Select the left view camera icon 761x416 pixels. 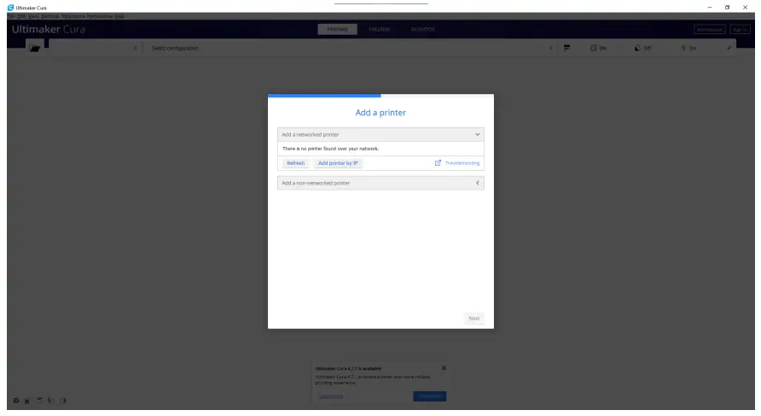51,401
